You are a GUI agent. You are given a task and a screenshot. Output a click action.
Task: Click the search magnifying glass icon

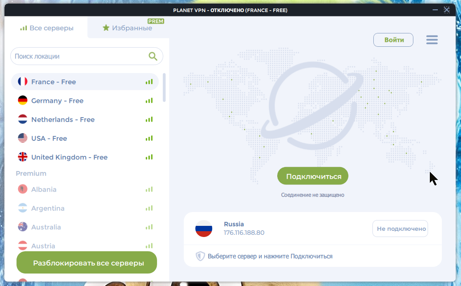[153, 56]
